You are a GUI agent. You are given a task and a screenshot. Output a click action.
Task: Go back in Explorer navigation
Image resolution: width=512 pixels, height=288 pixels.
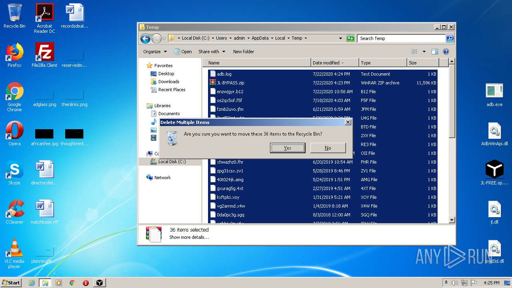[x=146, y=38]
